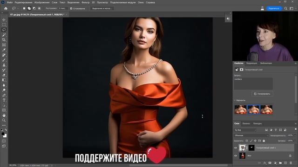Click the Генерировать button
The height and width of the screenshot is (167, 298).
[x=263, y=94]
